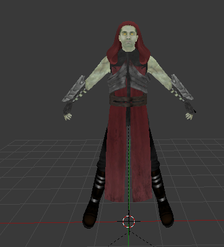Select the black boot on viewer's left
The width and height of the screenshot is (224, 247).
92,211
